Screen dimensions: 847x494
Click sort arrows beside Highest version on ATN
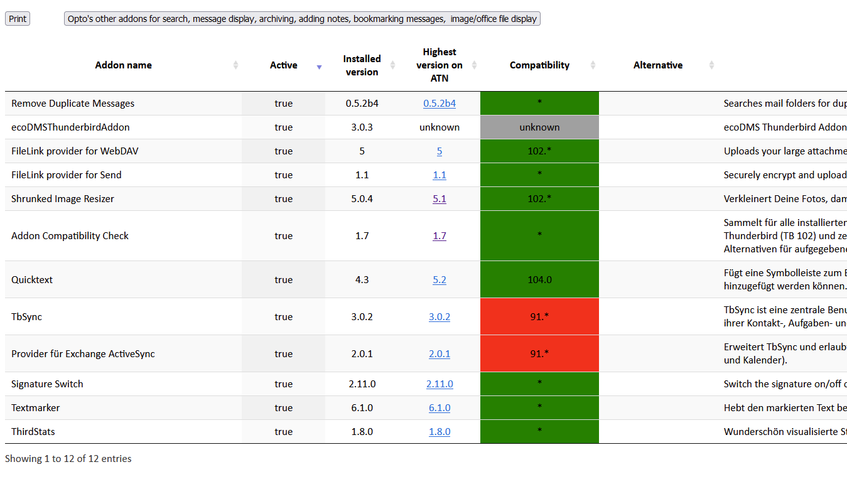point(475,65)
